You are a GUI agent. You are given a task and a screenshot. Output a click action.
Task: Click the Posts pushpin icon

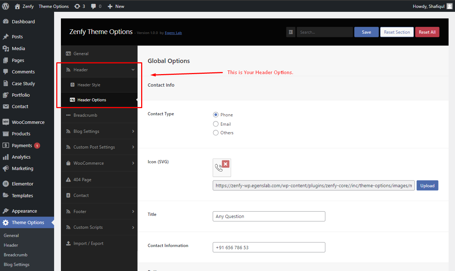[x=6, y=37]
